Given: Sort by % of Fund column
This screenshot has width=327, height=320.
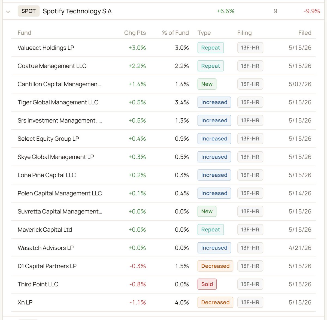Looking at the screenshot, I should point(175,33).
